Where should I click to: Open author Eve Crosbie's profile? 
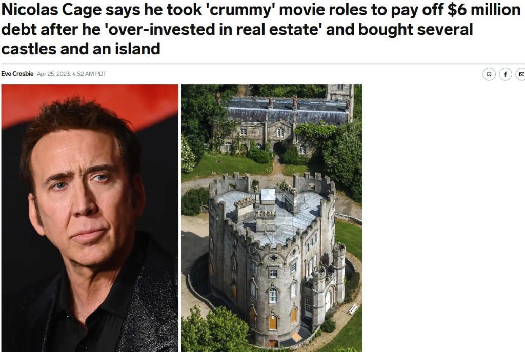pyautogui.click(x=17, y=74)
